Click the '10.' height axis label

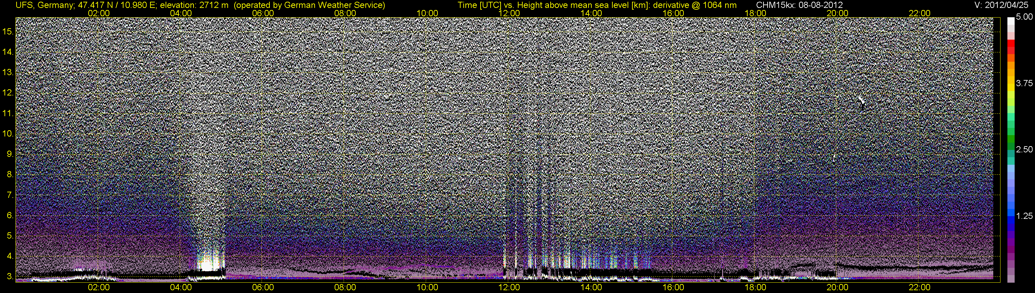8,134
